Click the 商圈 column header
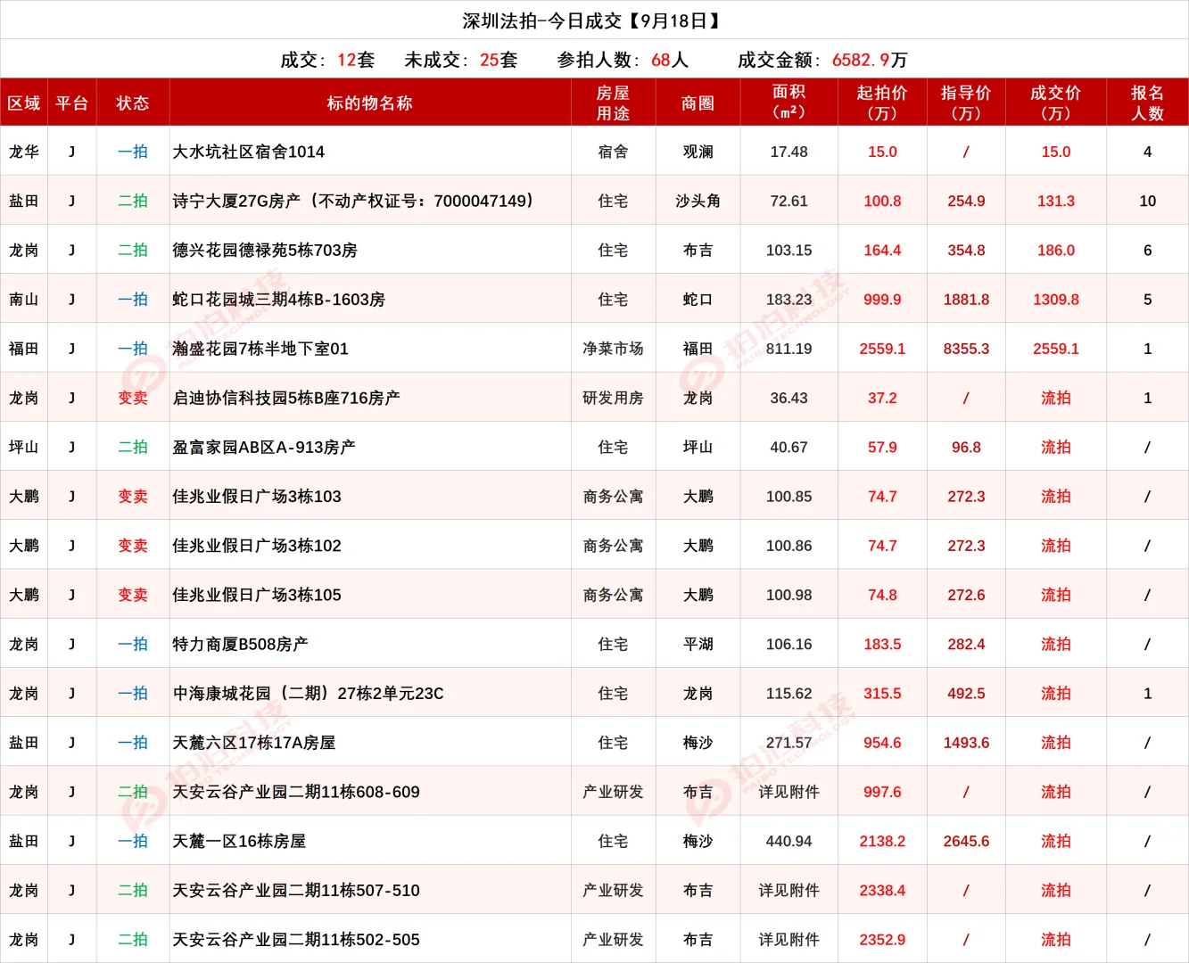The image size is (1189, 963). pos(698,103)
